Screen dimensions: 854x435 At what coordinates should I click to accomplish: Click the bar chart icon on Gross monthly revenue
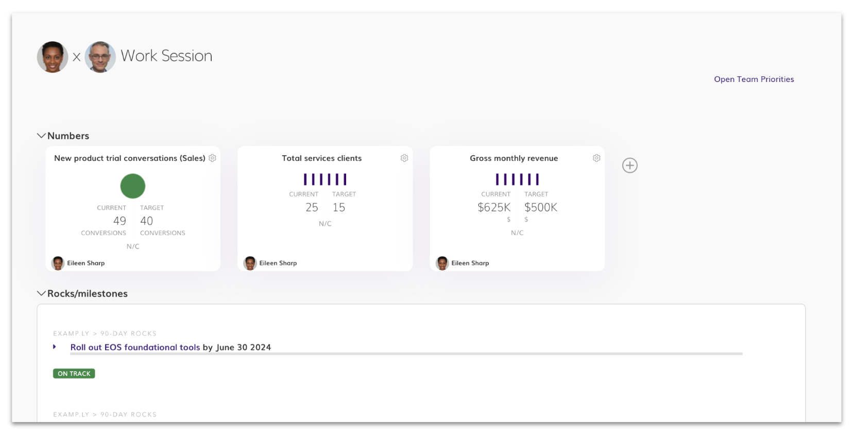coord(517,179)
